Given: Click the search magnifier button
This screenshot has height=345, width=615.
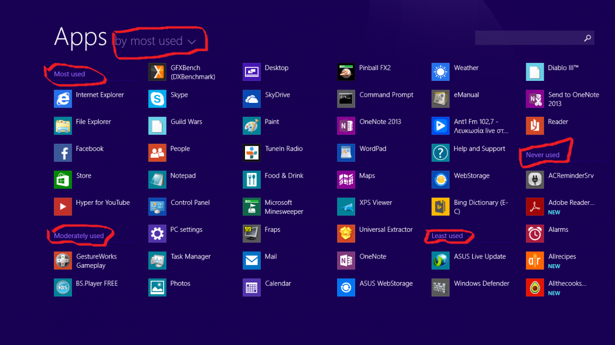Looking at the screenshot, I should coord(588,38).
